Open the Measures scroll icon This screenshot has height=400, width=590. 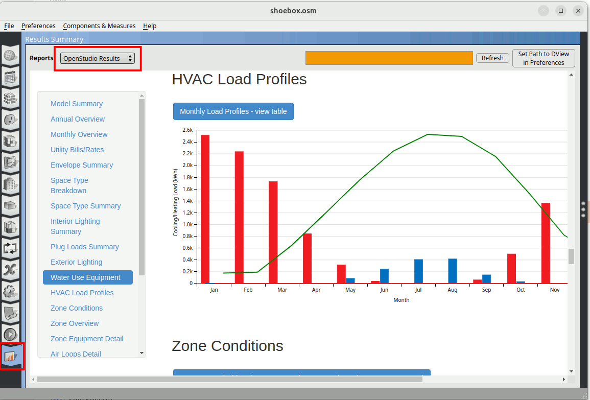pyautogui.click(x=11, y=313)
